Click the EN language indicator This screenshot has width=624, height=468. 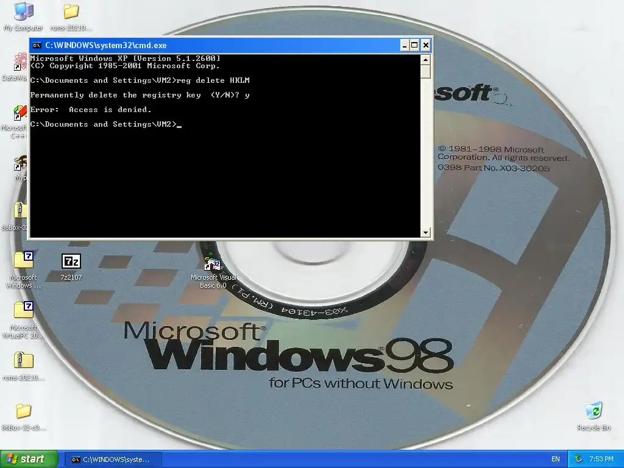click(x=556, y=459)
